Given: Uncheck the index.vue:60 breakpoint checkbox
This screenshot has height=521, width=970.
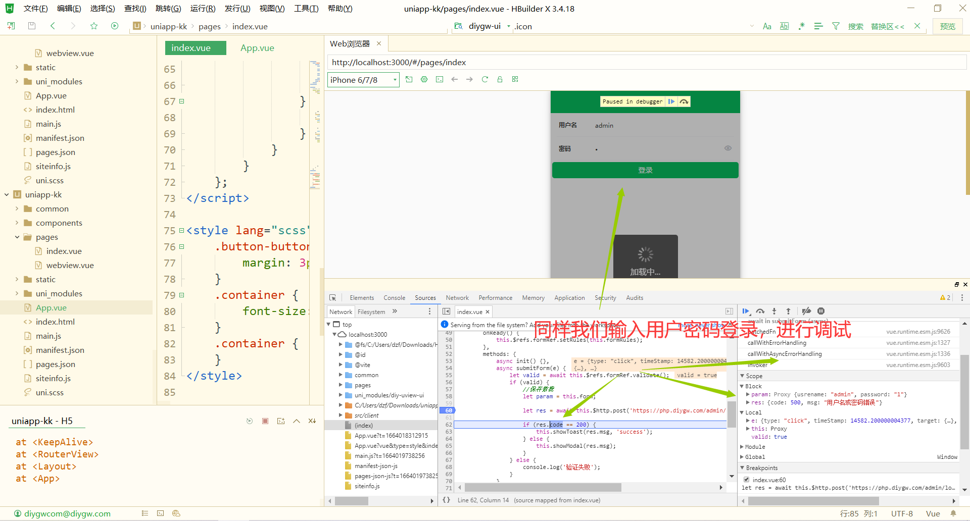Looking at the screenshot, I should click(x=747, y=480).
